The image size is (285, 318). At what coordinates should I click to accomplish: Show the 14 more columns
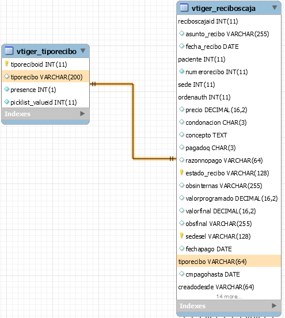pos(229,297)
